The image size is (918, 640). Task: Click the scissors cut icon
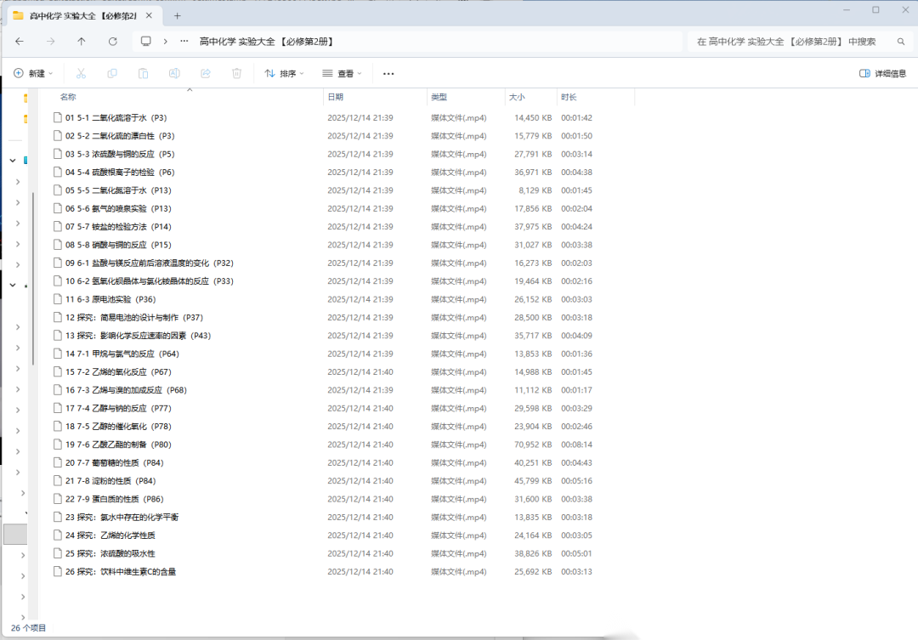tap(81, 74)
